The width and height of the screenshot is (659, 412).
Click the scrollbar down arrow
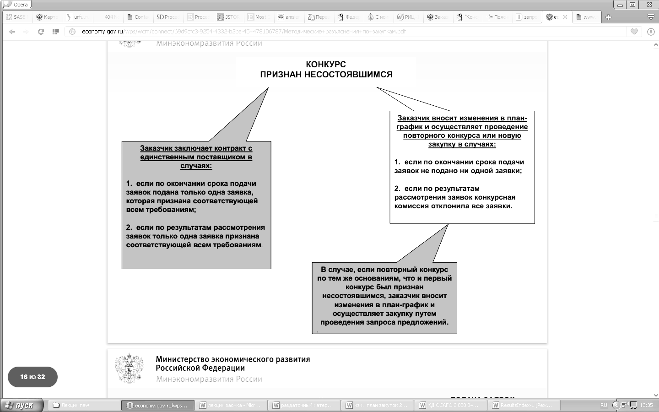coord(656,395)
